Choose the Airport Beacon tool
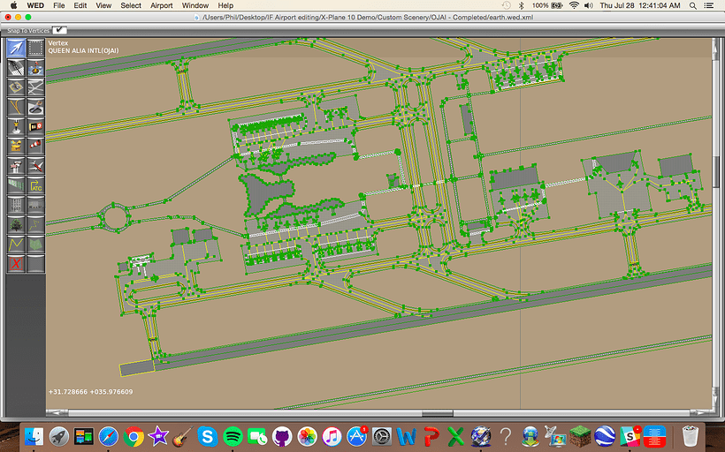The width and height of the screenshot is (725, 452). (x=16, y=146)
